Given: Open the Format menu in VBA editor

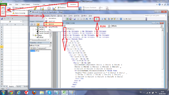Looking at the screenshot, I should [53, 16].
